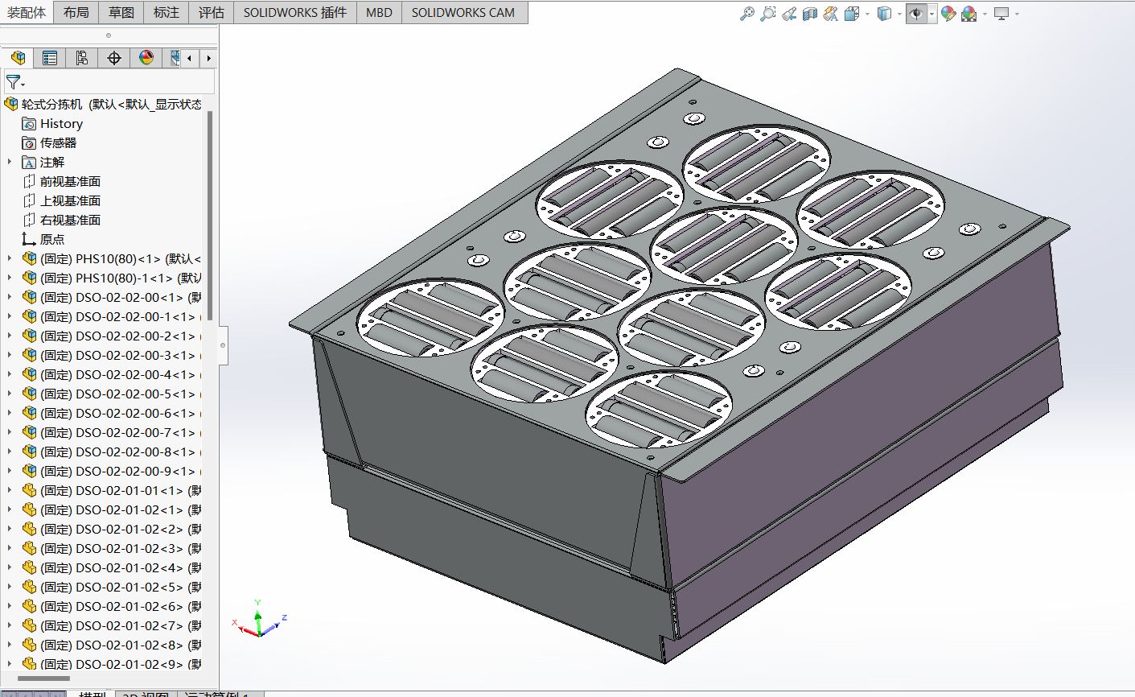Click the DSO-02-01-02<2> part icon

[30, 529]
